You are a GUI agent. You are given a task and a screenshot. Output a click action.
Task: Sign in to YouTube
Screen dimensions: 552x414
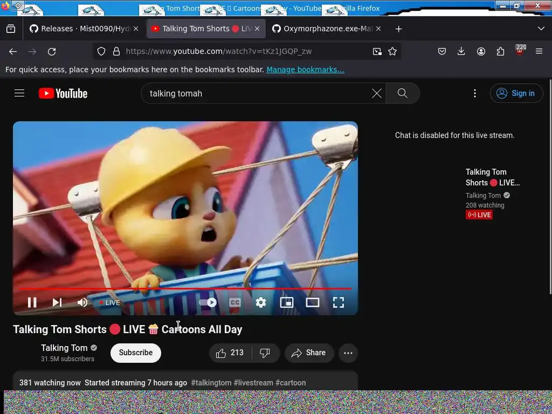(516, 93)
